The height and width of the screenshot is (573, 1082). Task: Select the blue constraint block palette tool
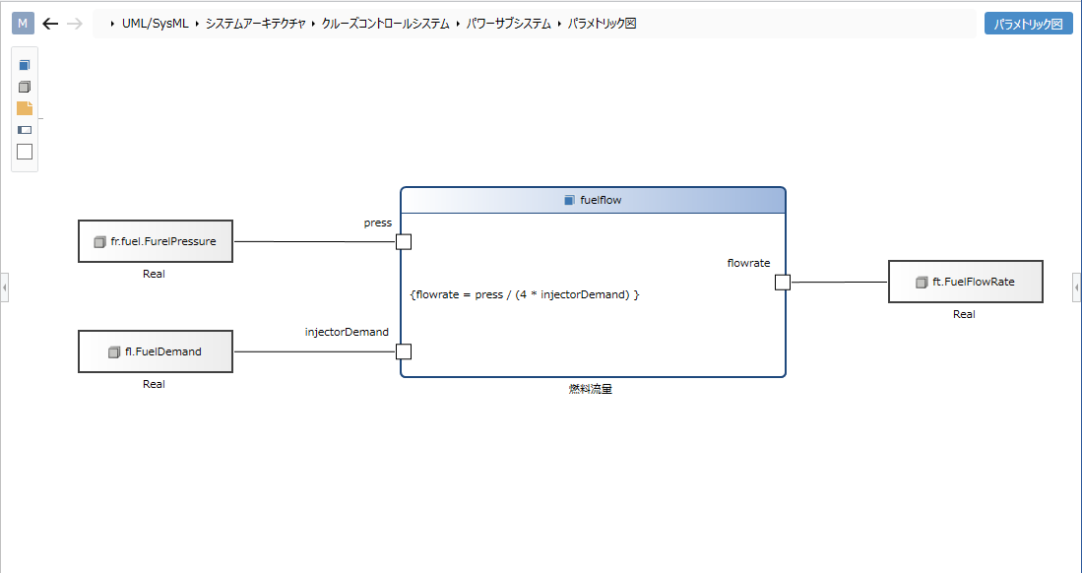(25, 65)
